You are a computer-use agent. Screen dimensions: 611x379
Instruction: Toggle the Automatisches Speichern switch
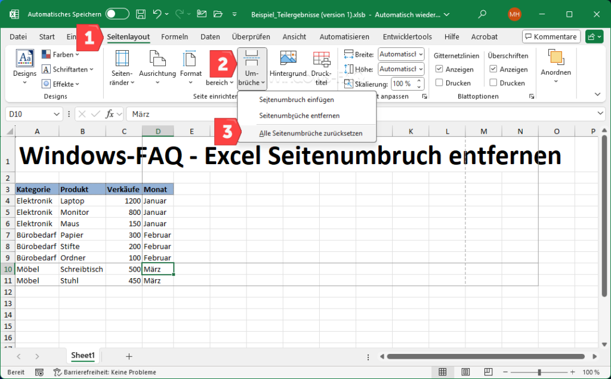(117, 13)
